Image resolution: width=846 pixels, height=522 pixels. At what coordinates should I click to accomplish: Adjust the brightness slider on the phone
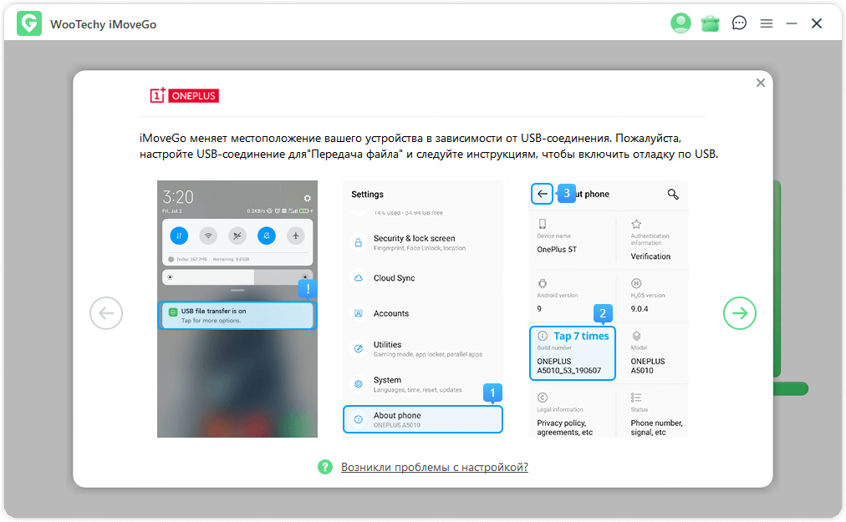click(x=237, y=277)
